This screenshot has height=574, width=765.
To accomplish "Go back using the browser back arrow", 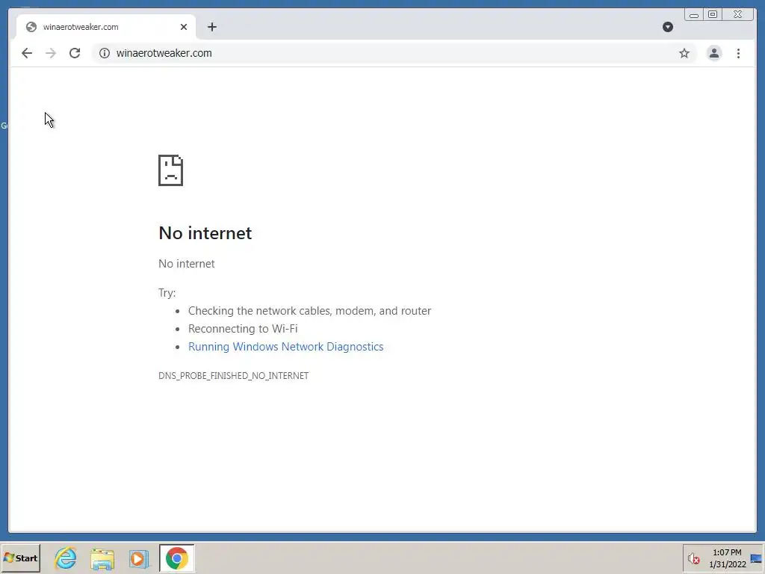I will [x=27, y=53].
